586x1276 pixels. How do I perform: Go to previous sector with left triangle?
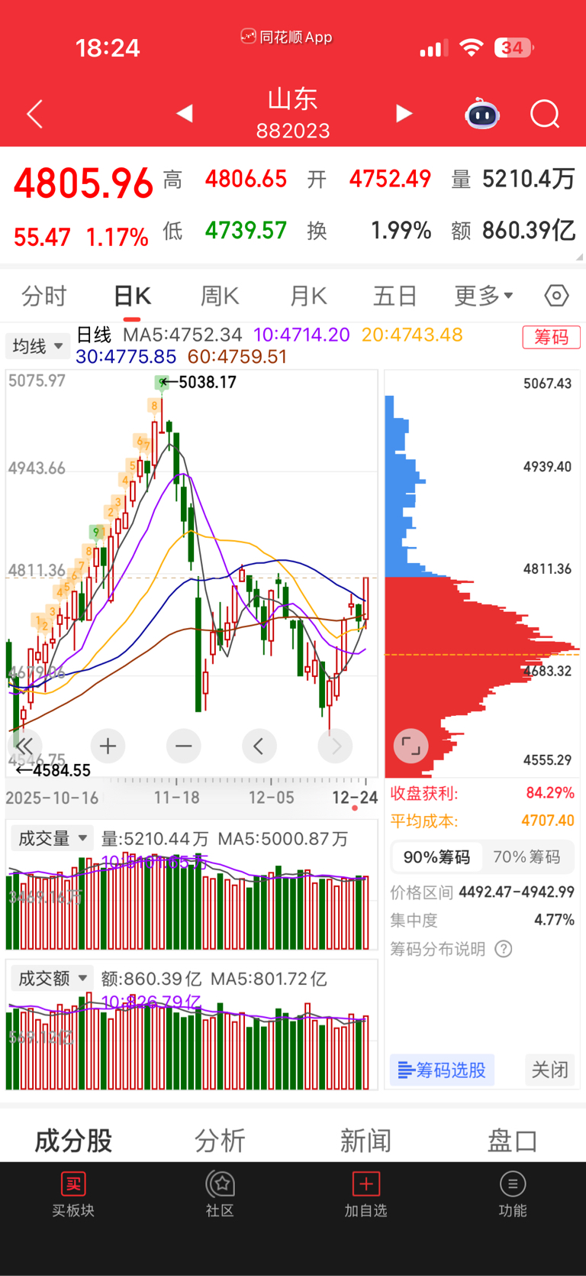184,114
